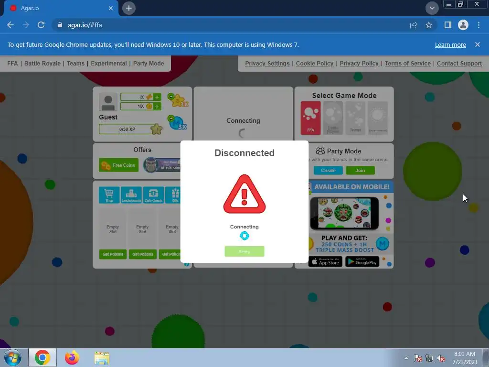Open Cookie Policy link

pyautogui.click(x=315, y=64)
